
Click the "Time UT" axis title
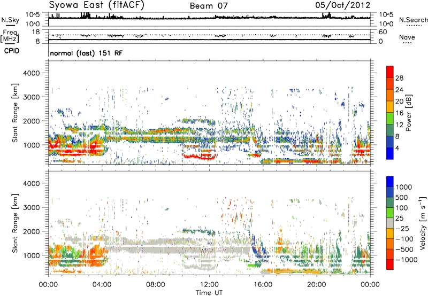coord(209,293)
